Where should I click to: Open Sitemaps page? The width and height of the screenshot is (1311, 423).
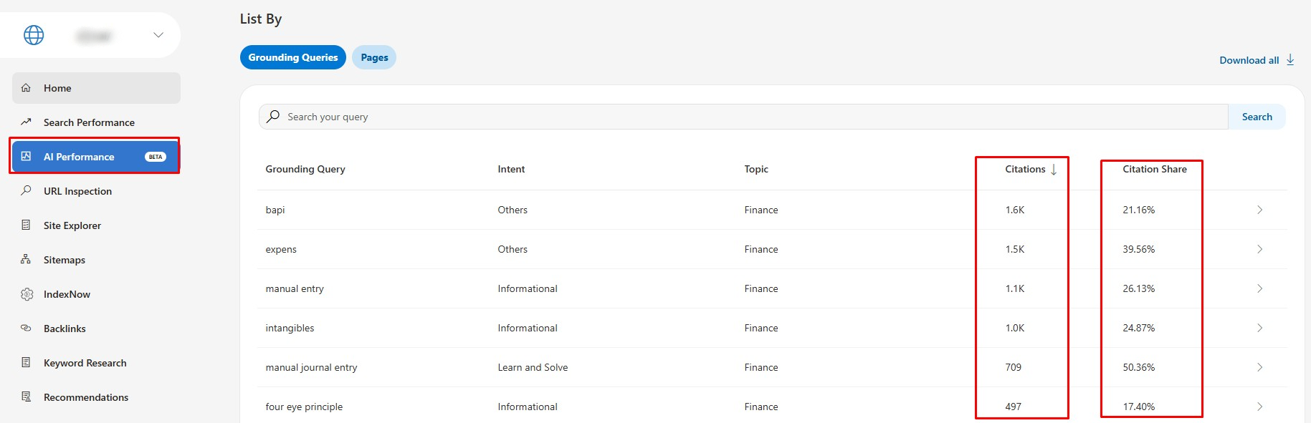[x=96, y=260]
